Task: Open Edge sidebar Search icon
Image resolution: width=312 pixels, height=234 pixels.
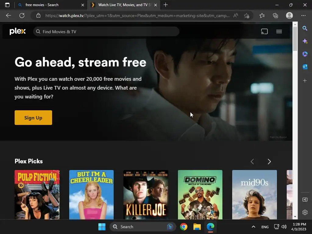Action: (305, 28)
